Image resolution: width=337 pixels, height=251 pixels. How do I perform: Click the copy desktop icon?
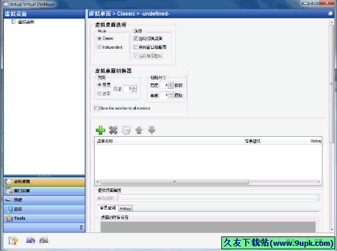click(126, 130)
